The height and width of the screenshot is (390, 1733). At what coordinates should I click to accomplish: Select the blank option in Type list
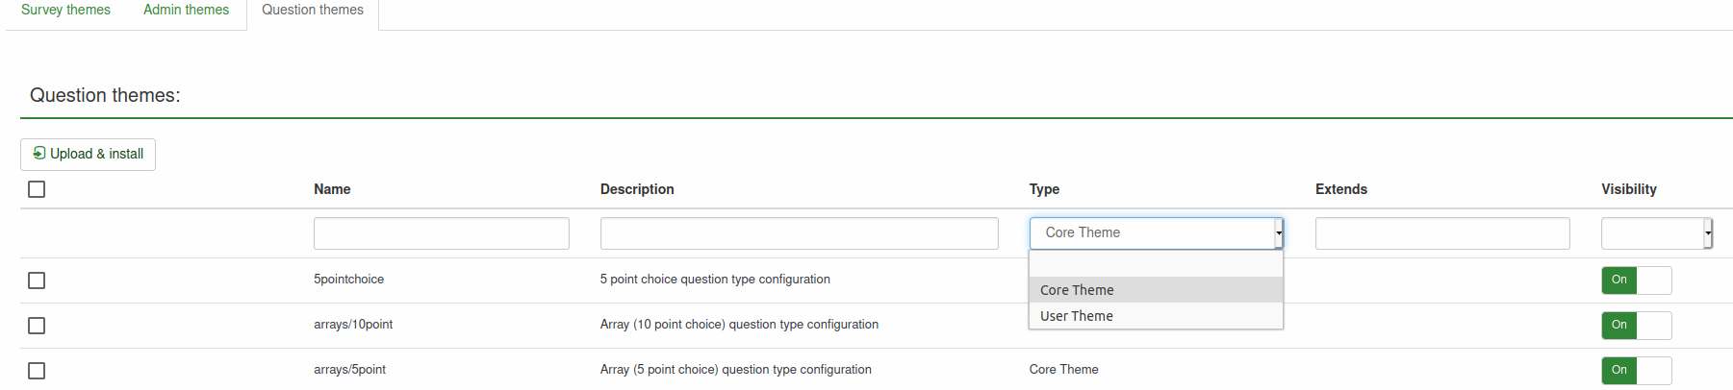(x=1155, y=264)
